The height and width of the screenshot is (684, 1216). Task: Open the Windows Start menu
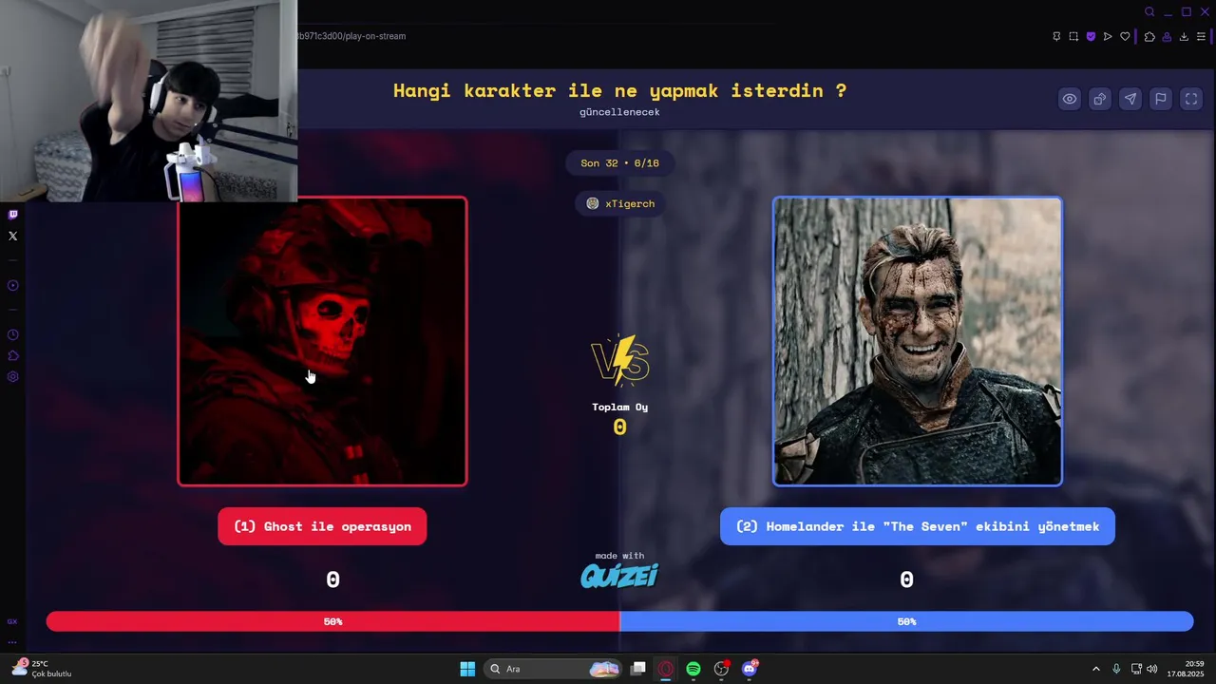point(467,669)
